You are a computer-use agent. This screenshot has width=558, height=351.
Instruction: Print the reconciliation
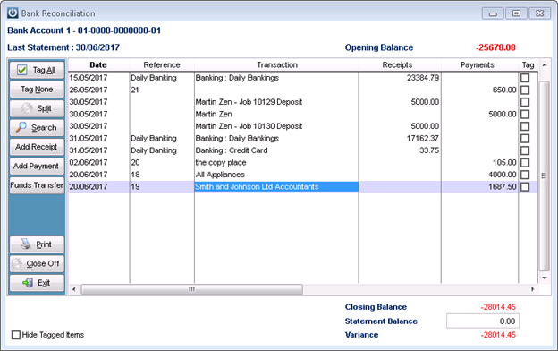pos(37,244)
